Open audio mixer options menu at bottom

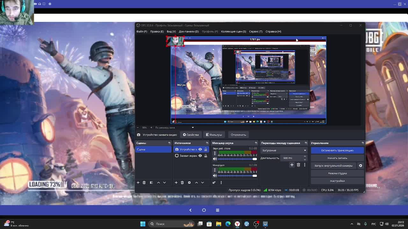[221, 183]
